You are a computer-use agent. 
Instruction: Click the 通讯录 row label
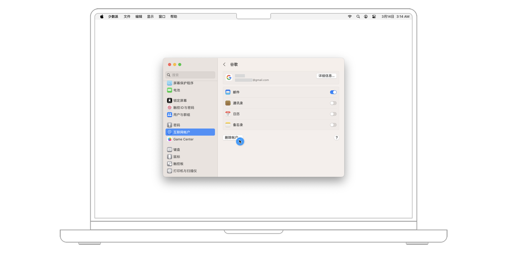(238, 103)
